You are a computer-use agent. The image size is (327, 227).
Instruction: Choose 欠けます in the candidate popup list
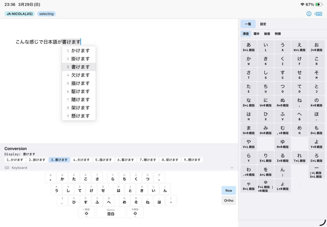pos(79,75)
